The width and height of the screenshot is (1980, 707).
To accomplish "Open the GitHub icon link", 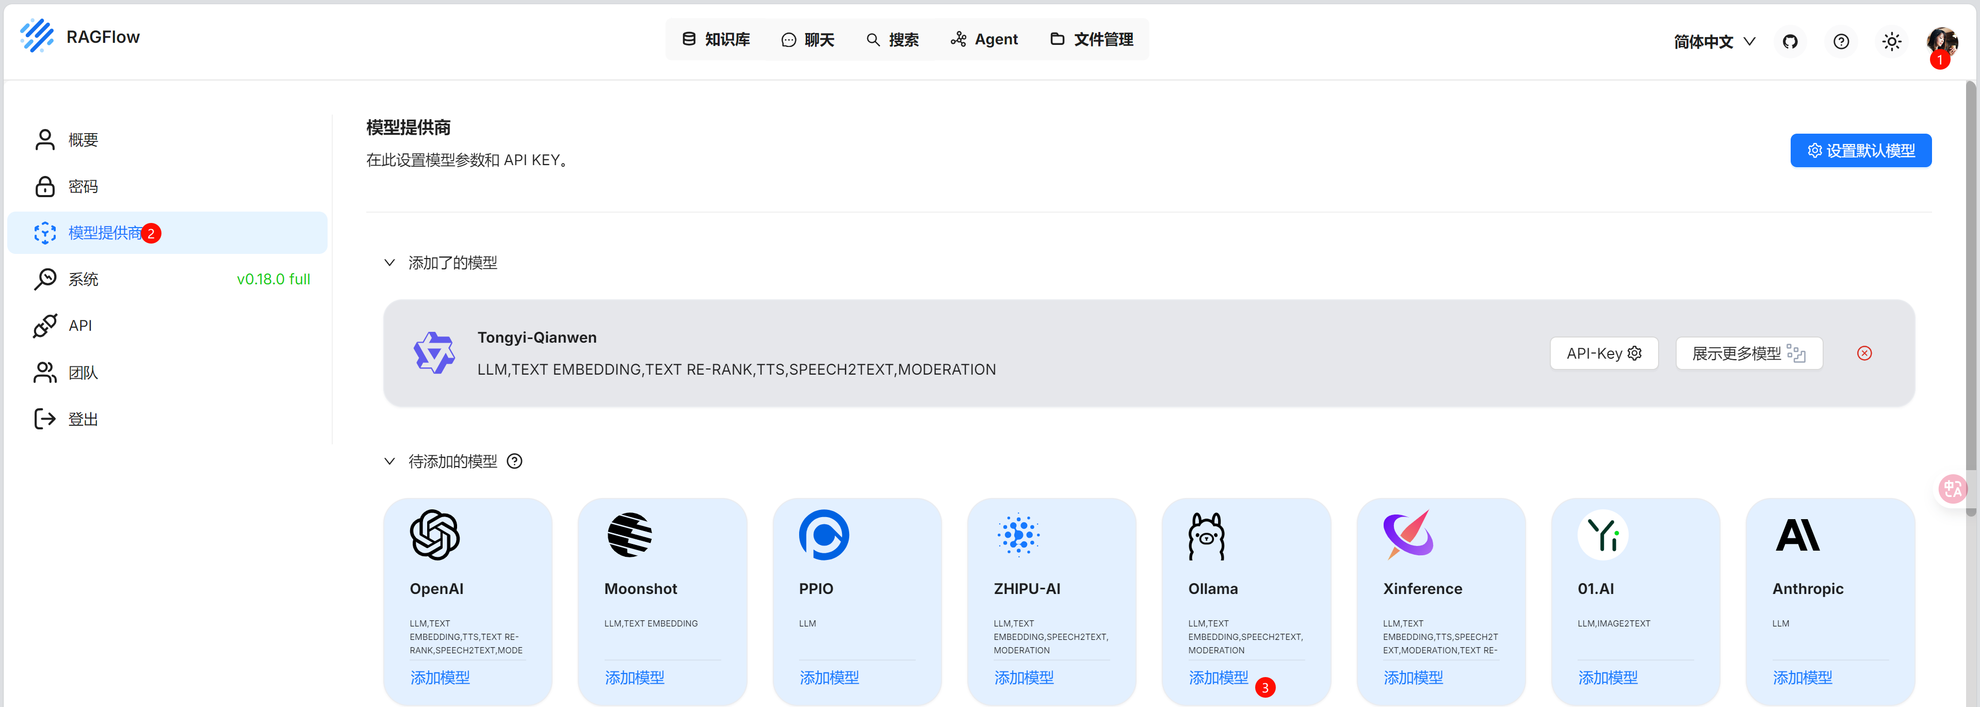I will pos(1790,41).
